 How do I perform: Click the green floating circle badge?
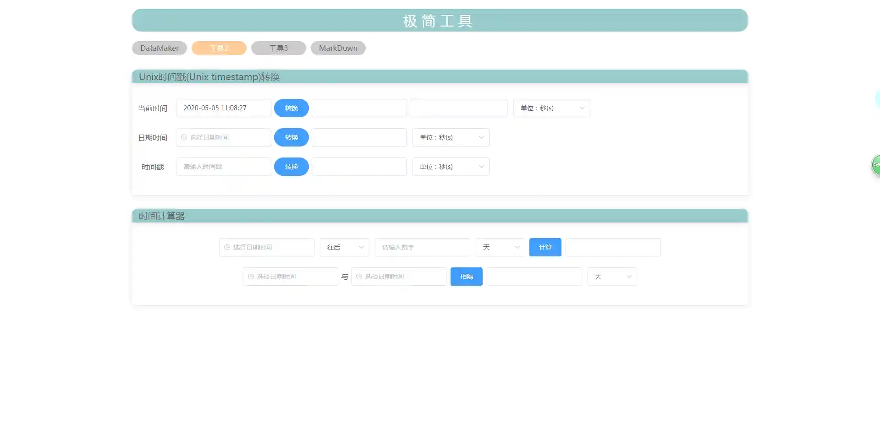pos(876,165)
